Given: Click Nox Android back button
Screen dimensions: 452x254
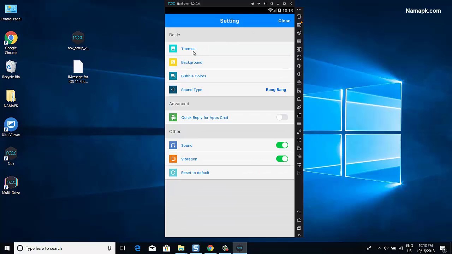Looking at the screenshot, I should [x=299, y=212].
